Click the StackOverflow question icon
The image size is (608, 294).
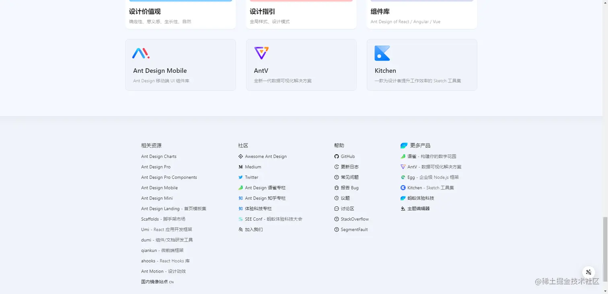337,219
